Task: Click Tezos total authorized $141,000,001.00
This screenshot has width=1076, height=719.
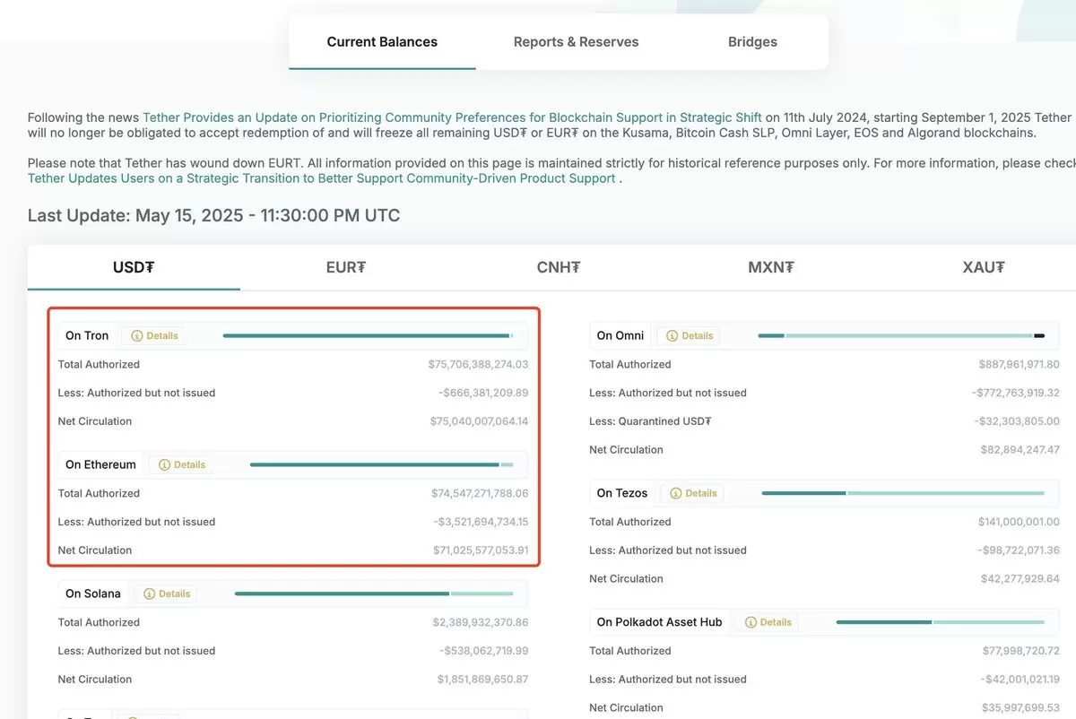Action: pos(1019,522)
